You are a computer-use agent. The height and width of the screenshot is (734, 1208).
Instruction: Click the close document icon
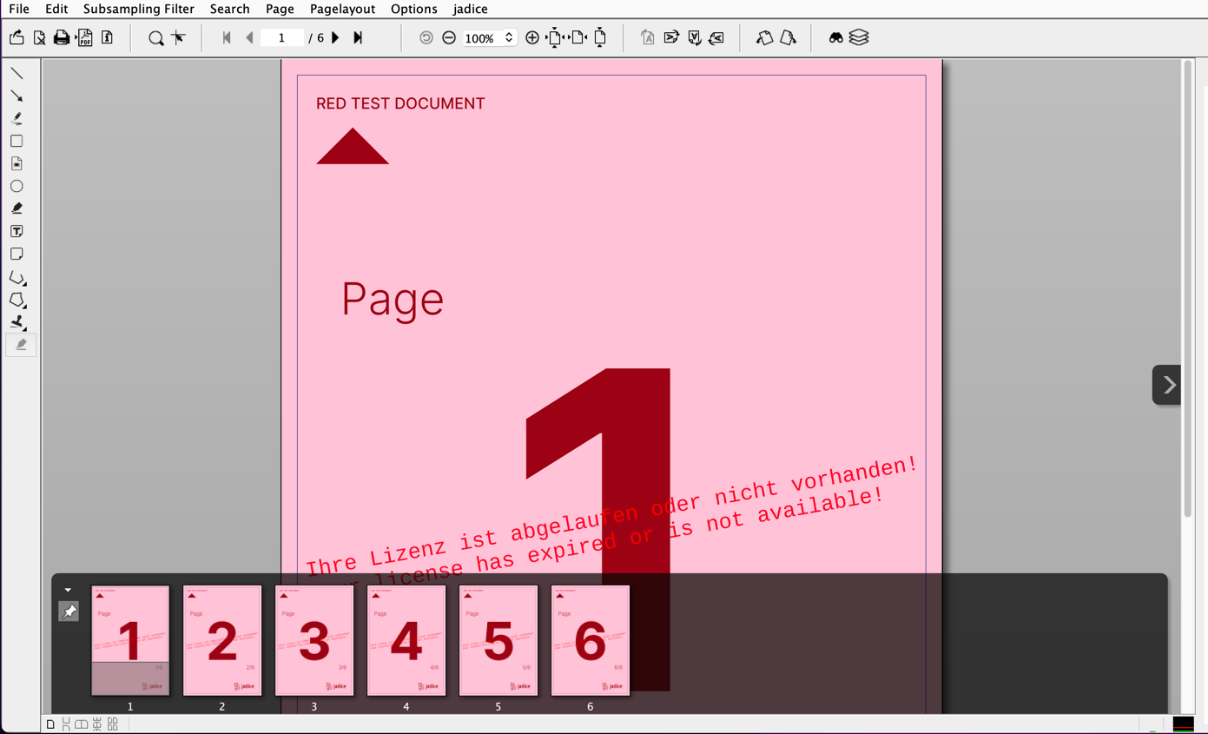click(x=39, y=37)
